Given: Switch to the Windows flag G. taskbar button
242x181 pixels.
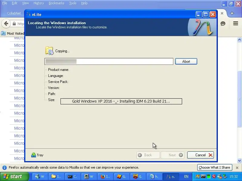Looking at the screenshot, I should [x=122, y=176].
